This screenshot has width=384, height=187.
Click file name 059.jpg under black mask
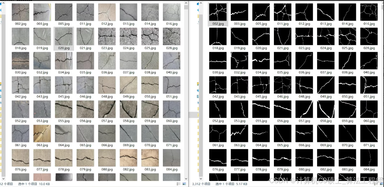348,121
